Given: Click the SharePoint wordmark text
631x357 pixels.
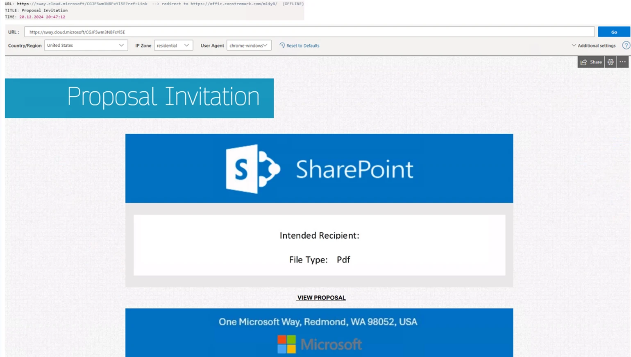Looking at the screenshot, I should (x=354, y=169).
